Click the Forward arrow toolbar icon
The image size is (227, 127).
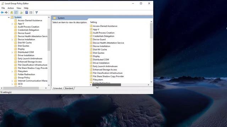(6, 13)
